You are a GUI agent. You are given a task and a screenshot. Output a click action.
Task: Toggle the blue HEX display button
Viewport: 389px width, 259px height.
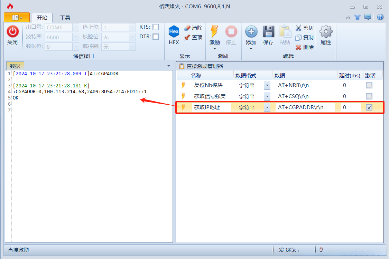174,35
